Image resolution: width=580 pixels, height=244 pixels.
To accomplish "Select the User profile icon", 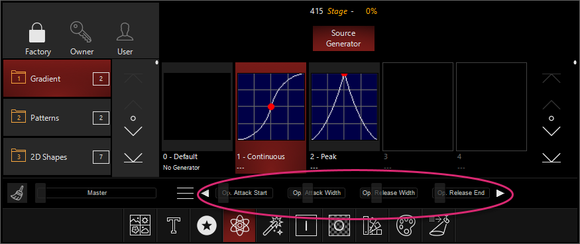I will 125,32.
